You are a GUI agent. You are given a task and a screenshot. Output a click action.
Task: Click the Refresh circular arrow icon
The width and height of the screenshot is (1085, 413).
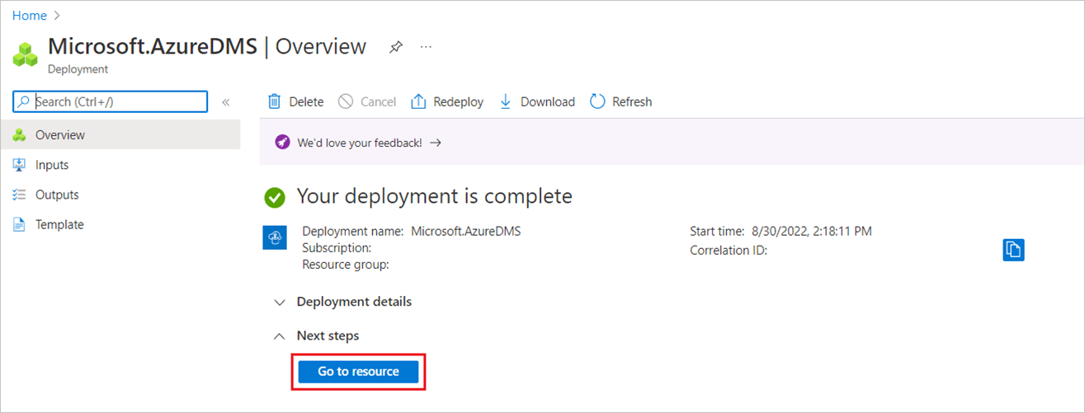click(597, 101)
